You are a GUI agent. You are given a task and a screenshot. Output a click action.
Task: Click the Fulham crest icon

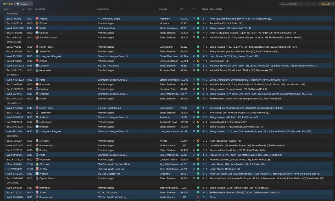pos(37,99)
